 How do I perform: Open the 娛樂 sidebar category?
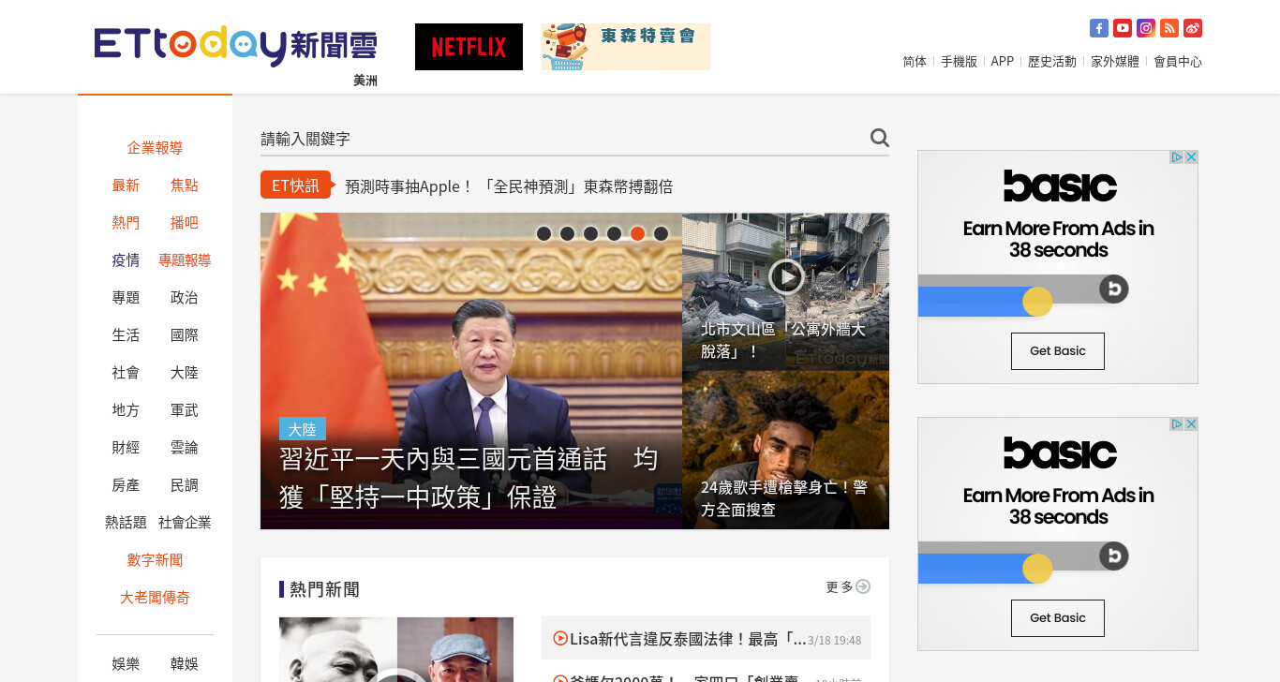tap(126, 664)
